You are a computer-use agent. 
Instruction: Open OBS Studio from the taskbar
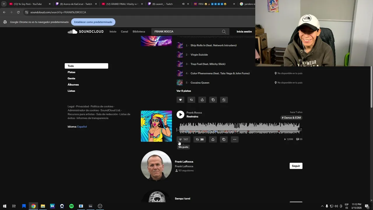click(x=100, y=206)
